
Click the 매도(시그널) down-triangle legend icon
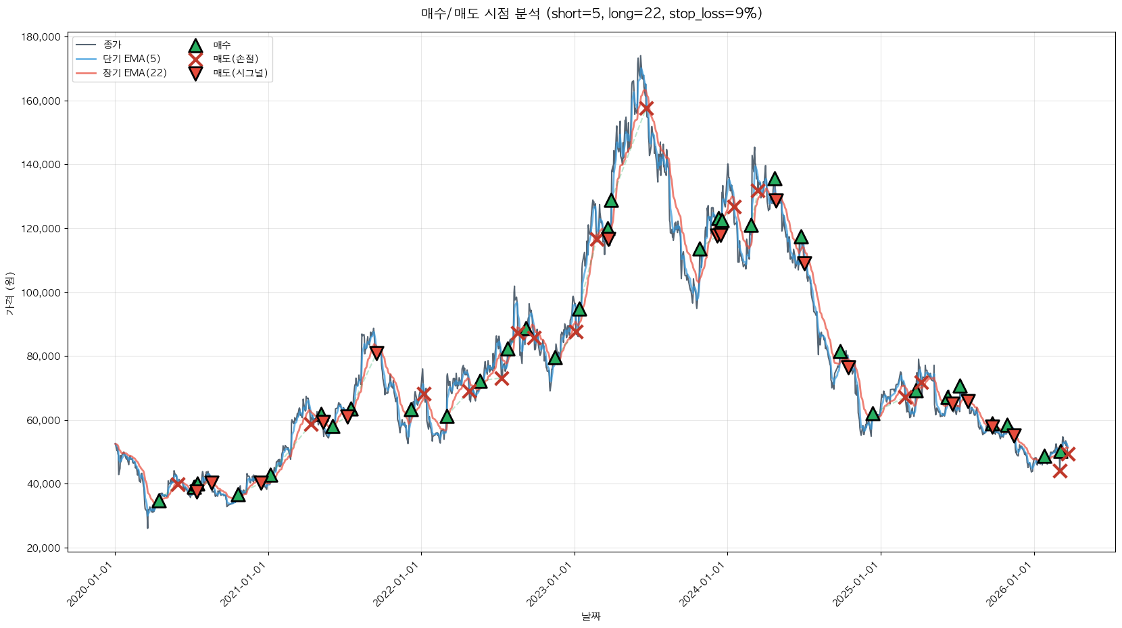point(195,74)
